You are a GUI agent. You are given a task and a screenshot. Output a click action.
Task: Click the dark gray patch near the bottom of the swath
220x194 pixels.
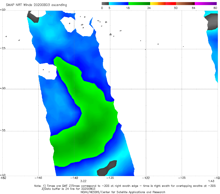(x=107, y=168)
